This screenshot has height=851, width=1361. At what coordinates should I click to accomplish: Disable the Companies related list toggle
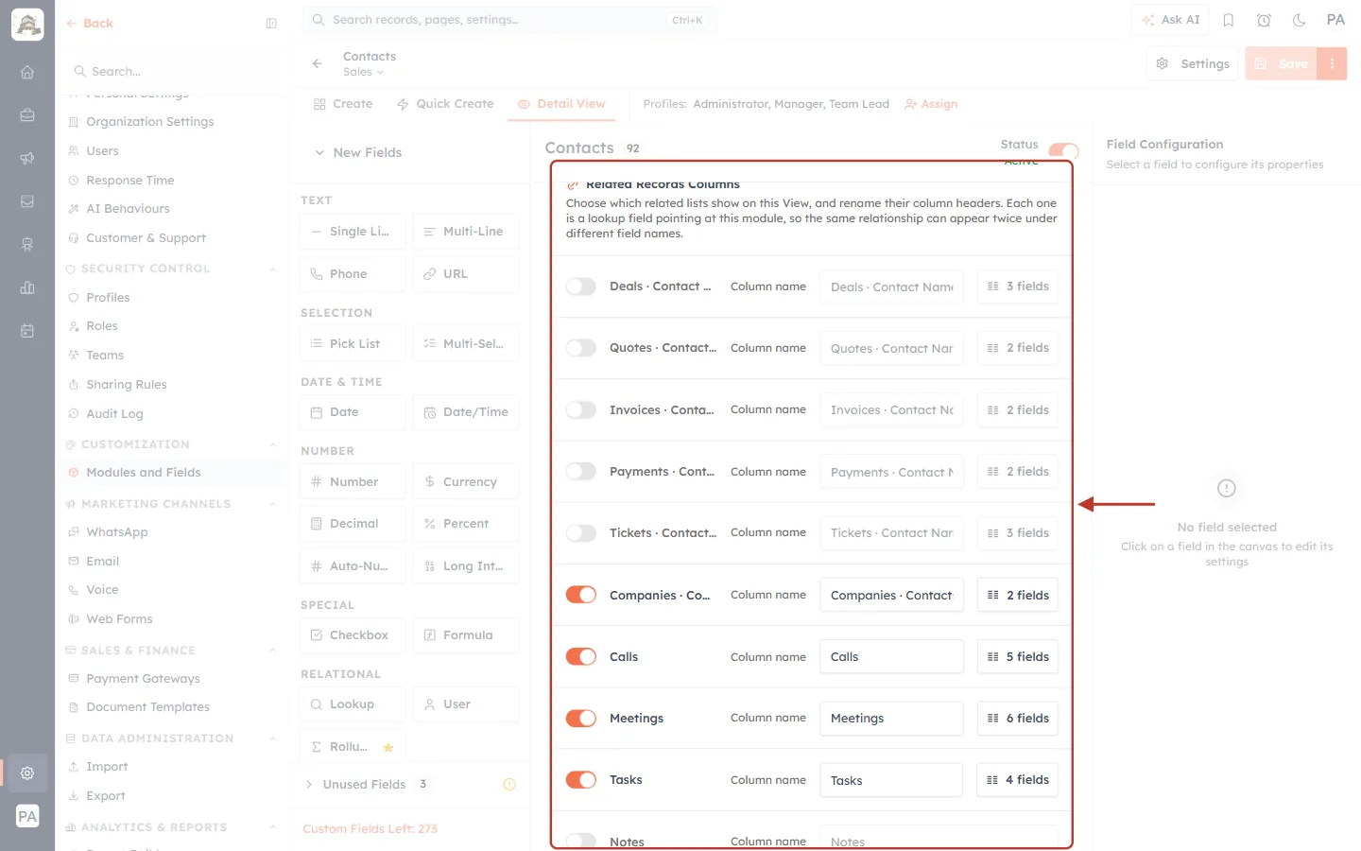[581, 595]
